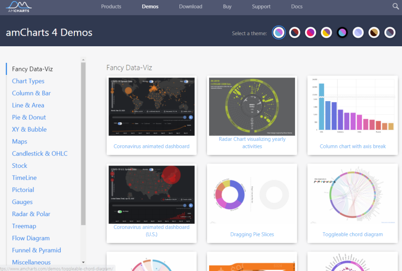Open Candlestick & OHLC category
Viewport: 402px width, 271px height.
pos(40,153)
